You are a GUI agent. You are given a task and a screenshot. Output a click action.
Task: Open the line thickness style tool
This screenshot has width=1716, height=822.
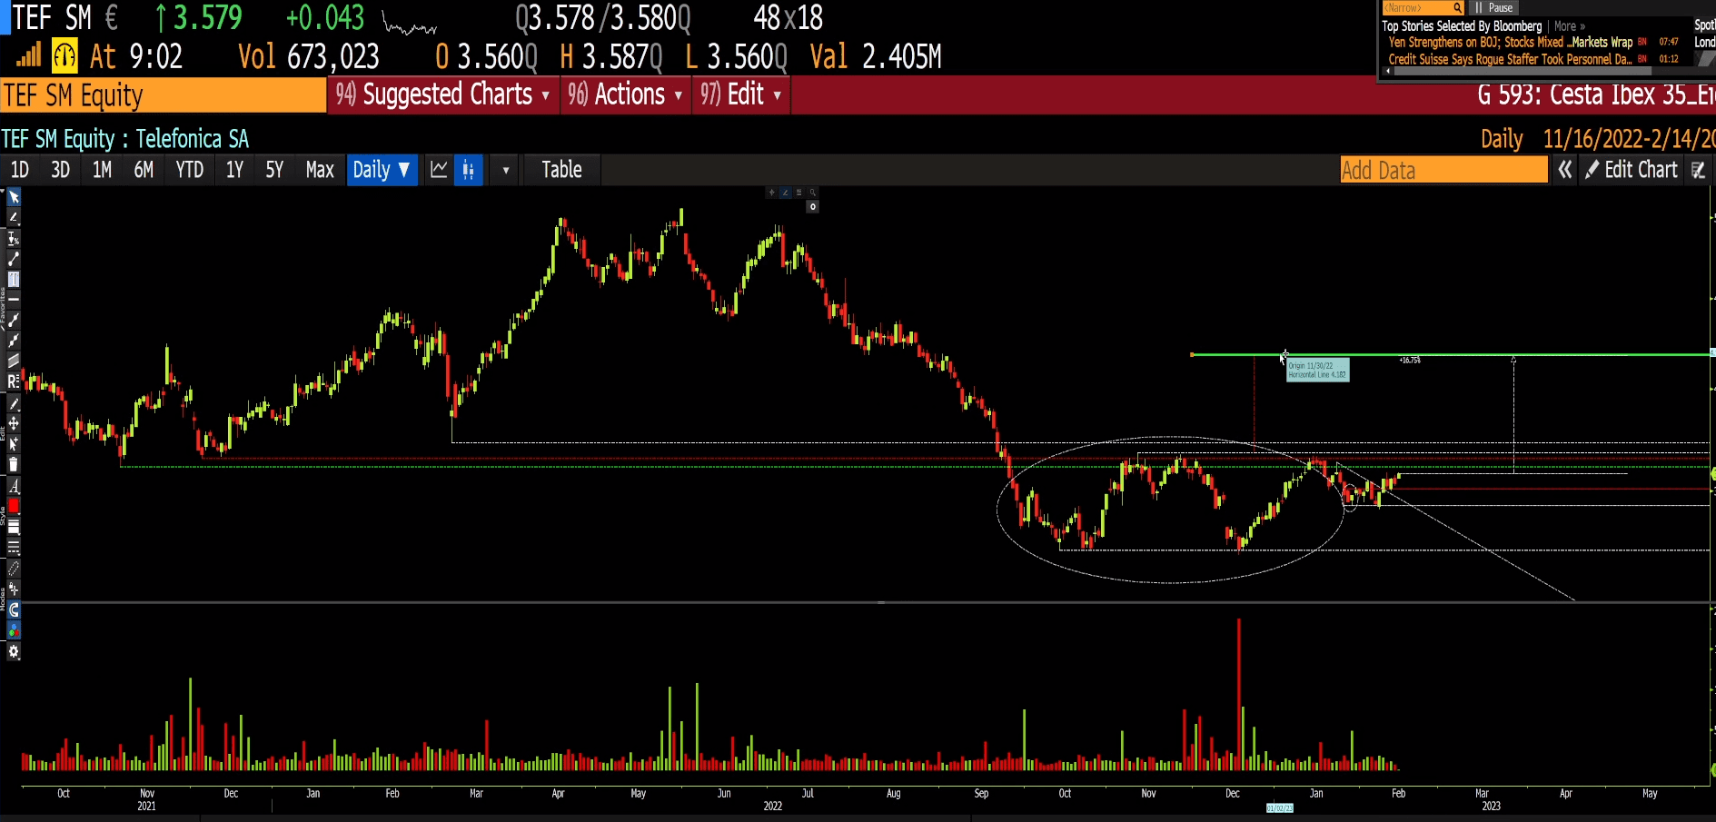14,527
